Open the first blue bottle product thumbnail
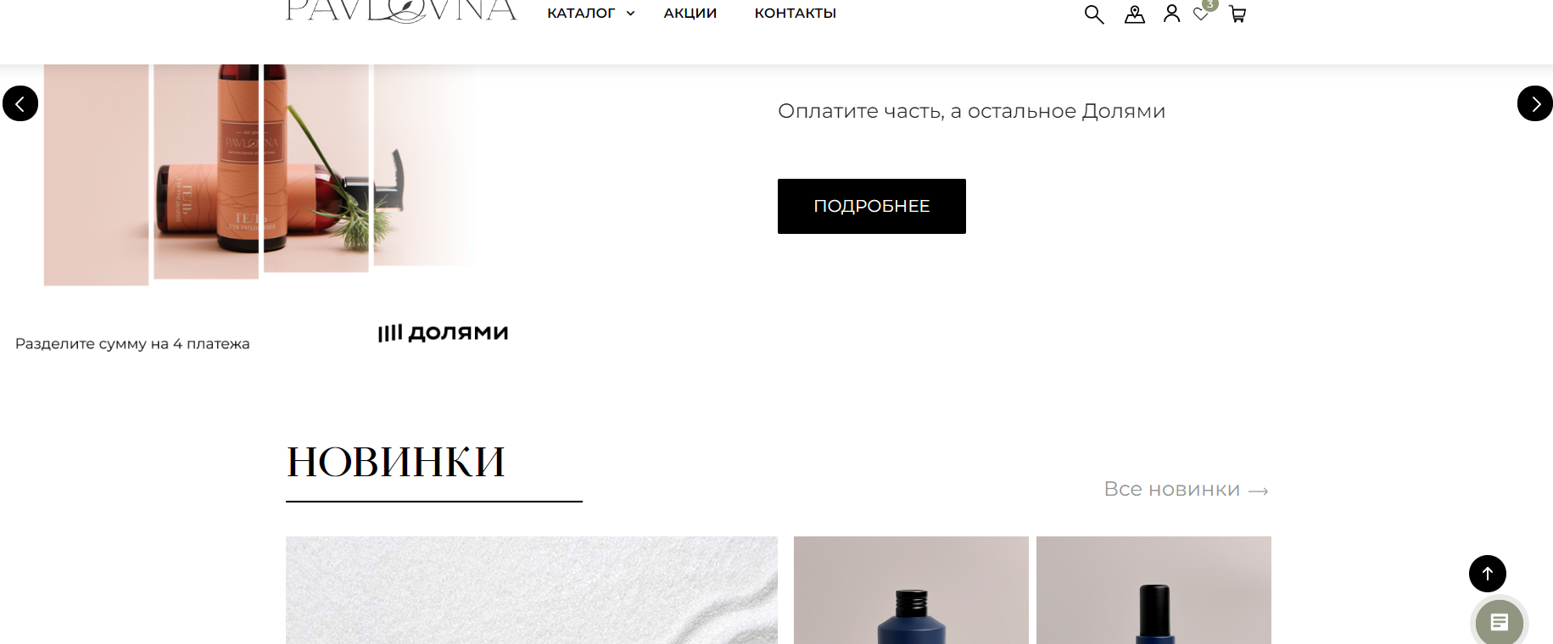Image resolution: width=1553 pixels, height=644 pixels. click(x=911, y=590)
